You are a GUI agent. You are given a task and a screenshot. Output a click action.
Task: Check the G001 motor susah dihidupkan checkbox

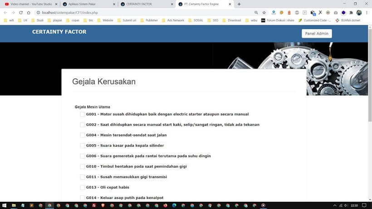[83, 114]
